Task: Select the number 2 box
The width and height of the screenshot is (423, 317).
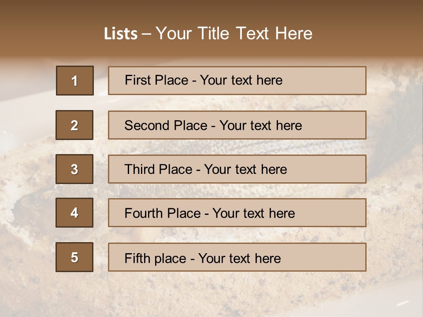Action: click(x=74, y=125)
